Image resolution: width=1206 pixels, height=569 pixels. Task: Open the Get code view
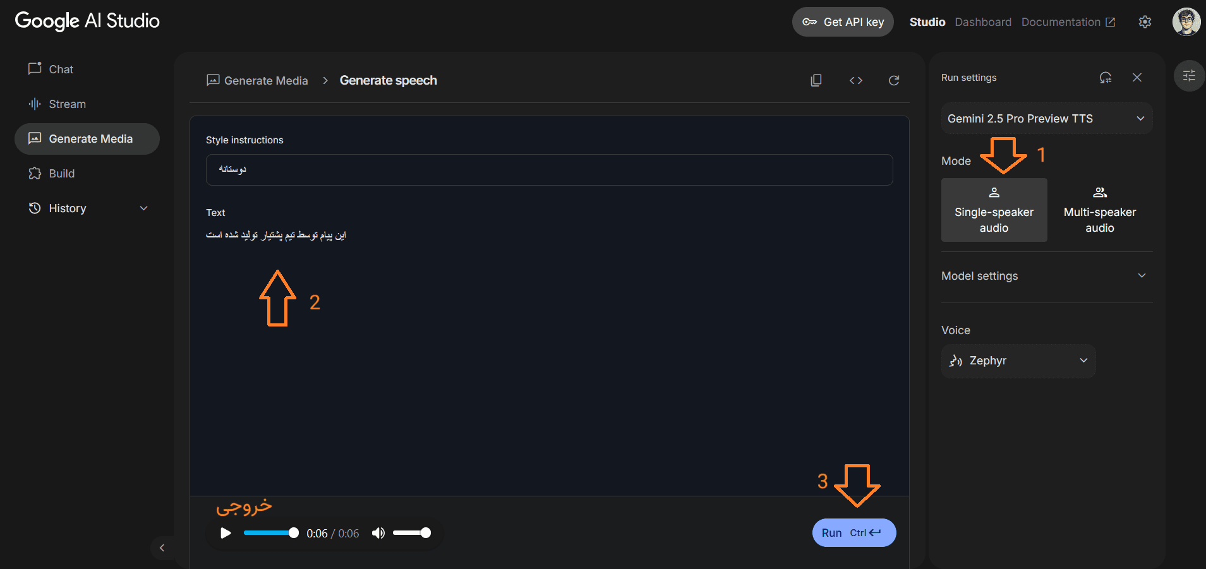pos(856,80)
